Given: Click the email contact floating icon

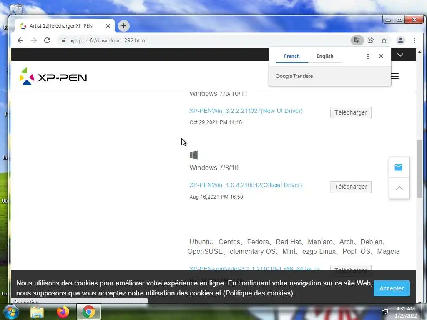Looking at the screenshot, I should tap(398, 167).
